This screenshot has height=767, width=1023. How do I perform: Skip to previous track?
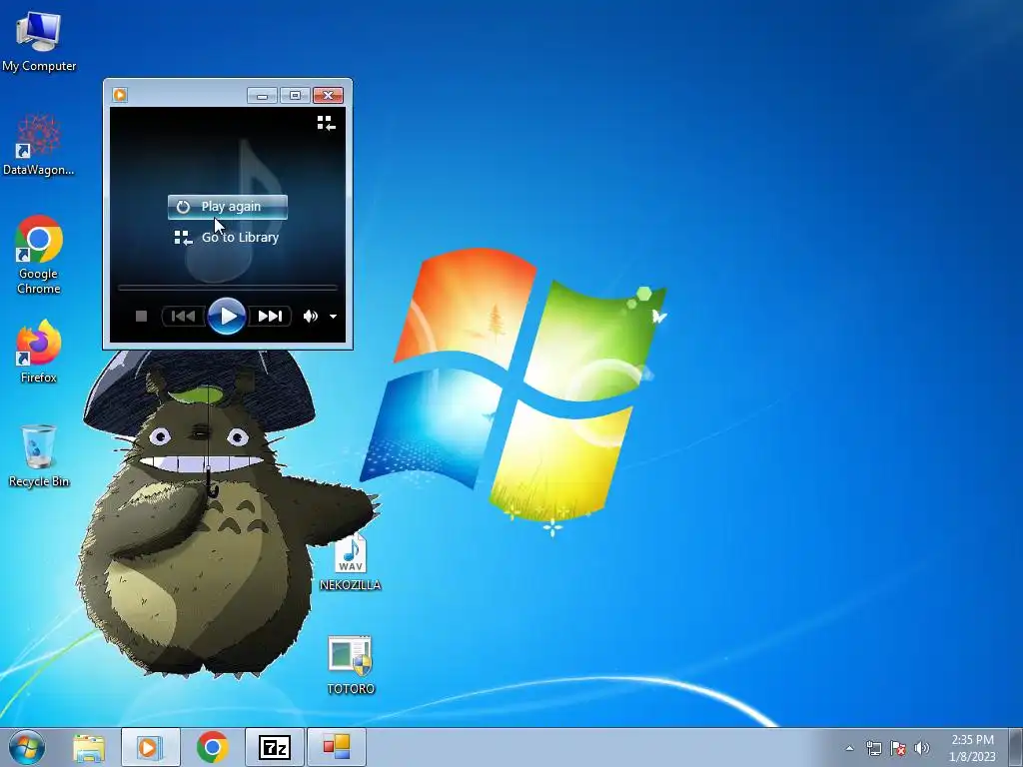pyautogui.click(x=184, y=317)
